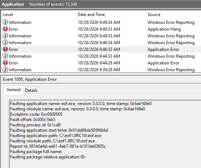Image resolution: width=201 pixels, height=168 pixels.
Task: Sort by Level column header
Action: (x=8, y=15)
